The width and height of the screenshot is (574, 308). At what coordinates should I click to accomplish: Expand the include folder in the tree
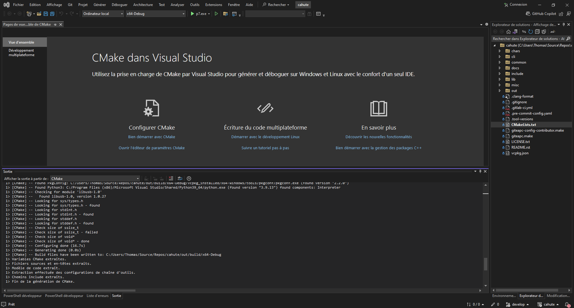coord(500,74)
